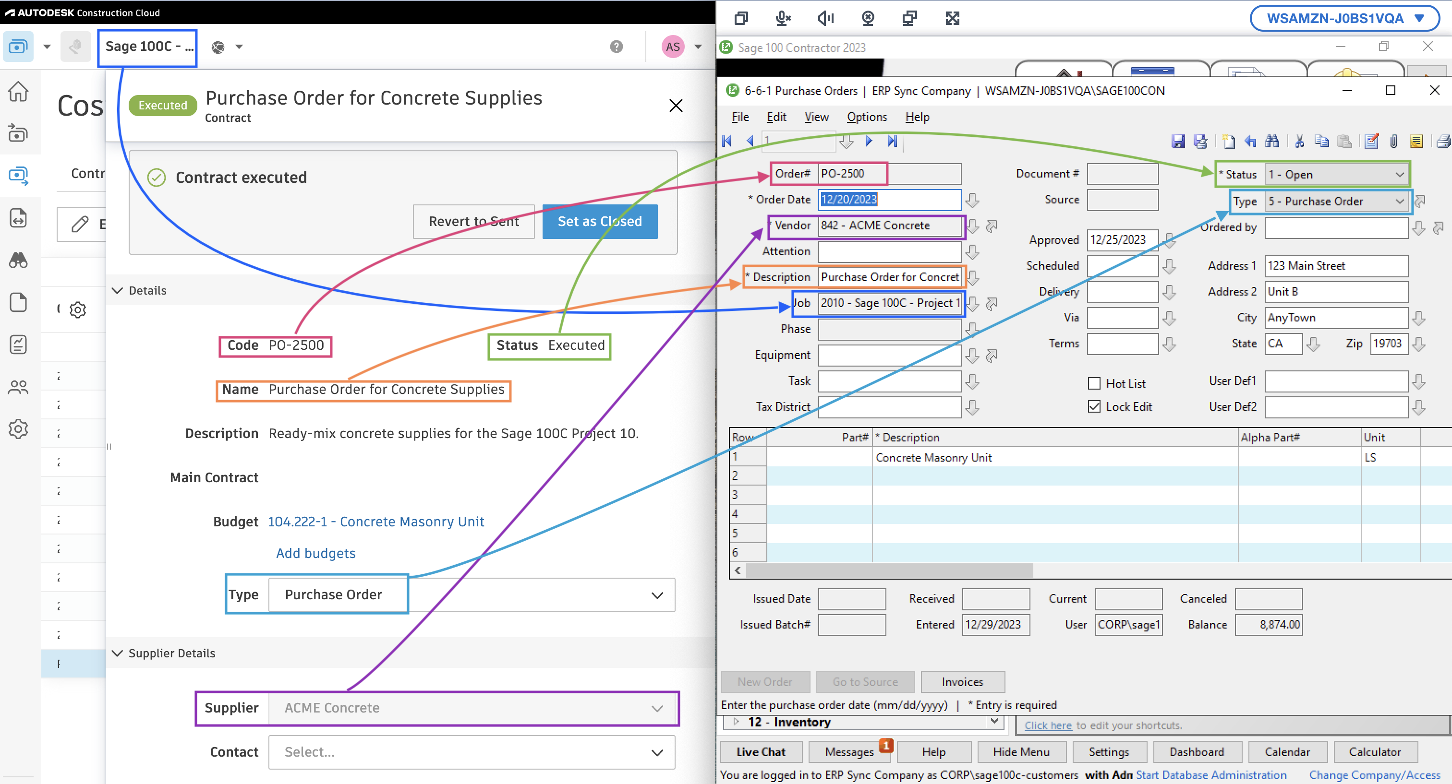Click the Save icon in the Sage toolbar
1452x784 pixels.
pos(1178,142)
